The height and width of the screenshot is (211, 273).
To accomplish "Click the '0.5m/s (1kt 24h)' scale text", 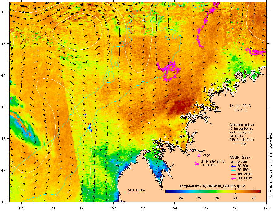I will click(241, 140).
